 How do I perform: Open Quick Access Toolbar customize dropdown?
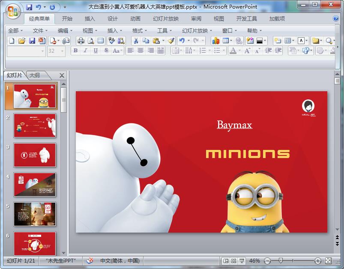[x=65, y=7]
